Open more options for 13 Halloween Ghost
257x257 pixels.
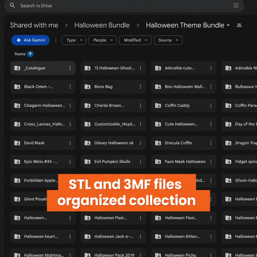[x=140, y=68]
